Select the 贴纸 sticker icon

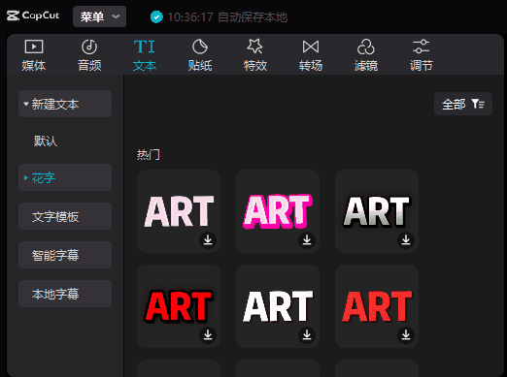(200, 47)
